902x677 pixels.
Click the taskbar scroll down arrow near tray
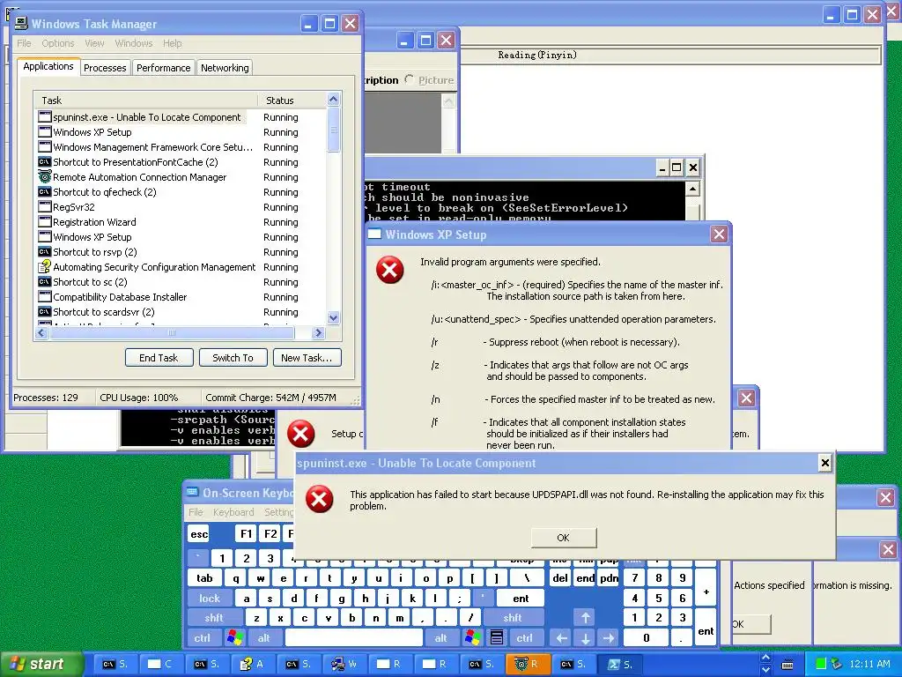(x=765, y=670)
